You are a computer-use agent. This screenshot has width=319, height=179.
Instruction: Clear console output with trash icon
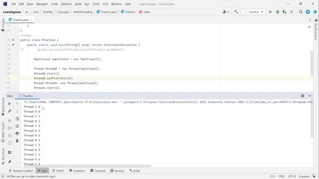[x=17, y=141]
